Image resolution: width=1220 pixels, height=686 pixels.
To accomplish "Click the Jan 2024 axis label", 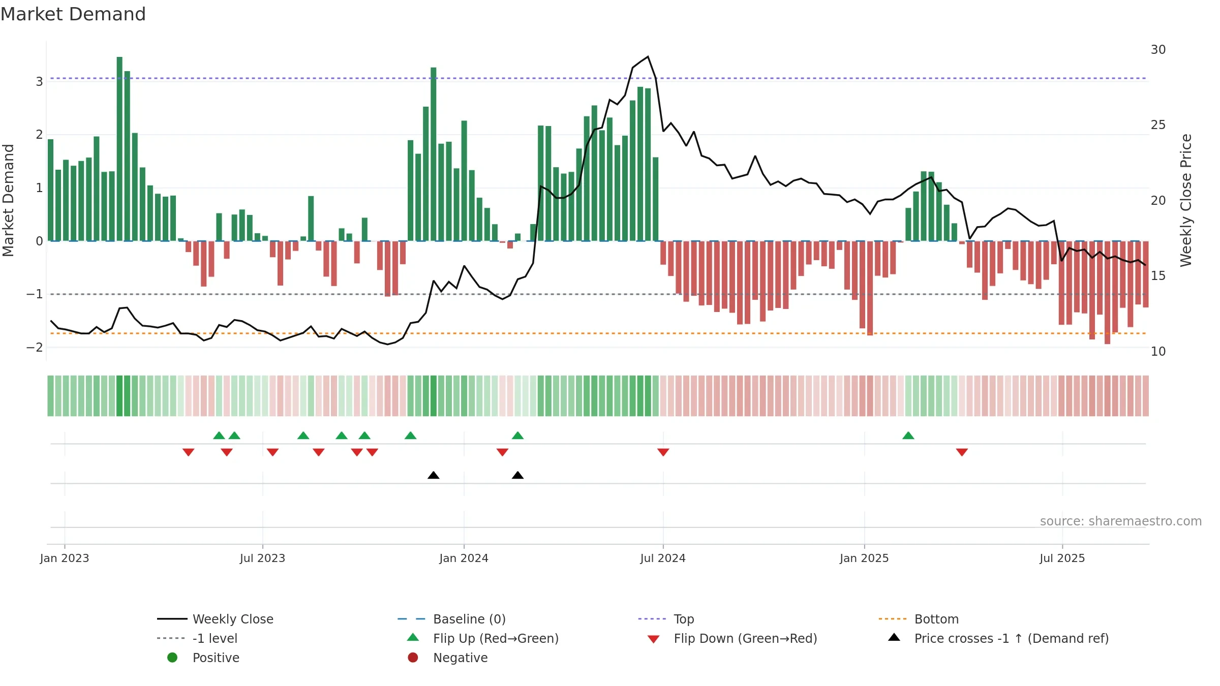I will click(x=464, y=558).
